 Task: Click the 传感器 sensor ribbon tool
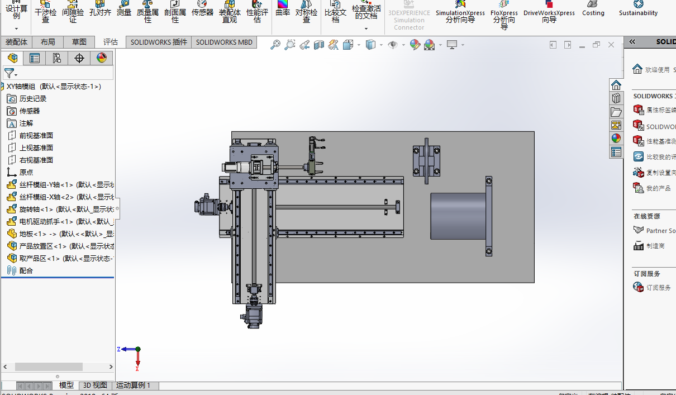tap(202, 9)
